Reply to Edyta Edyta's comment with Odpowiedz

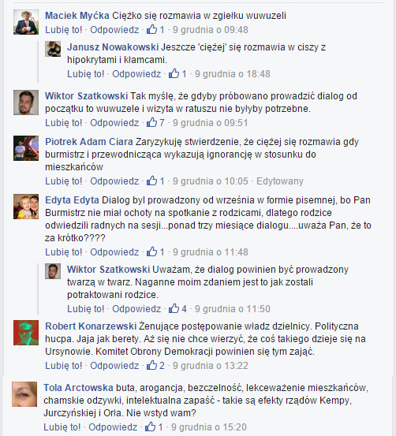click(x=114, y=252)
